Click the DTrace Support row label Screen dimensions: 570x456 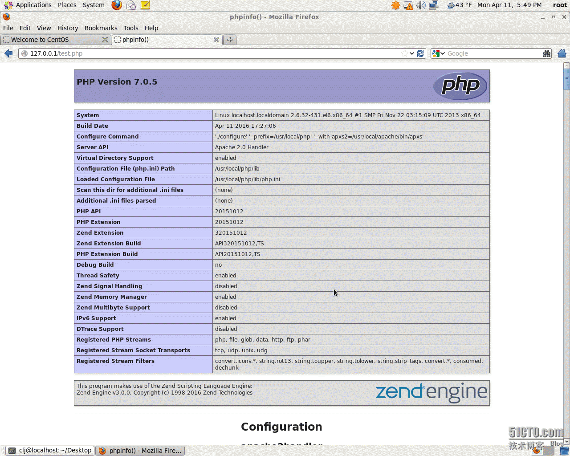[x=100, y=329]
